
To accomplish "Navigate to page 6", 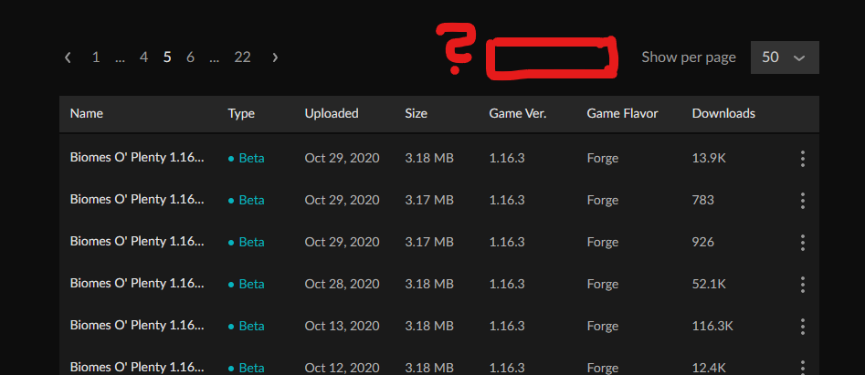I will (x=190, y=57).
